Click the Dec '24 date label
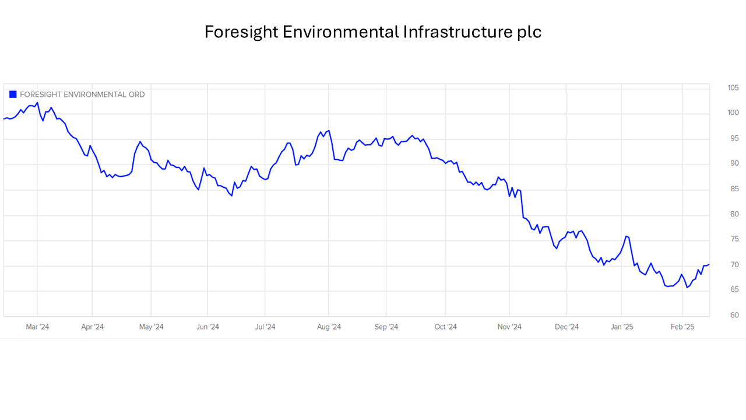This screenshot has width=746, height=420. pyautogui.click(x=566, y=327)
